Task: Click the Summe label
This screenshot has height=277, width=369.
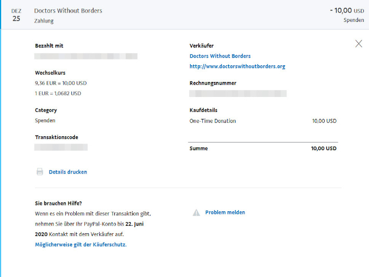Action: (x=198, y=148)
